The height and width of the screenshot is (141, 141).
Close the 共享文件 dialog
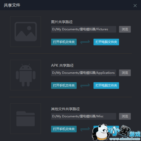pyautogui.click(x=135, y=6)
